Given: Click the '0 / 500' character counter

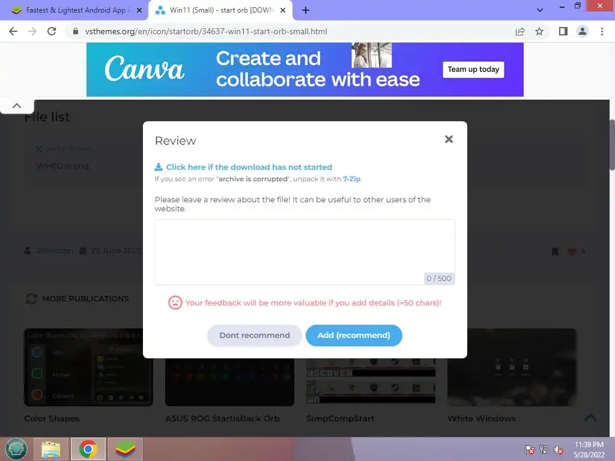Looking at the screenshot, I should 439,279.
